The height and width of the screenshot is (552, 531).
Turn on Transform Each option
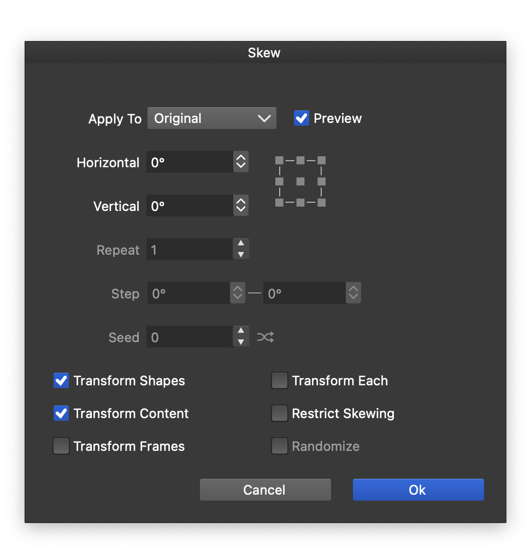tap(280, 381)
